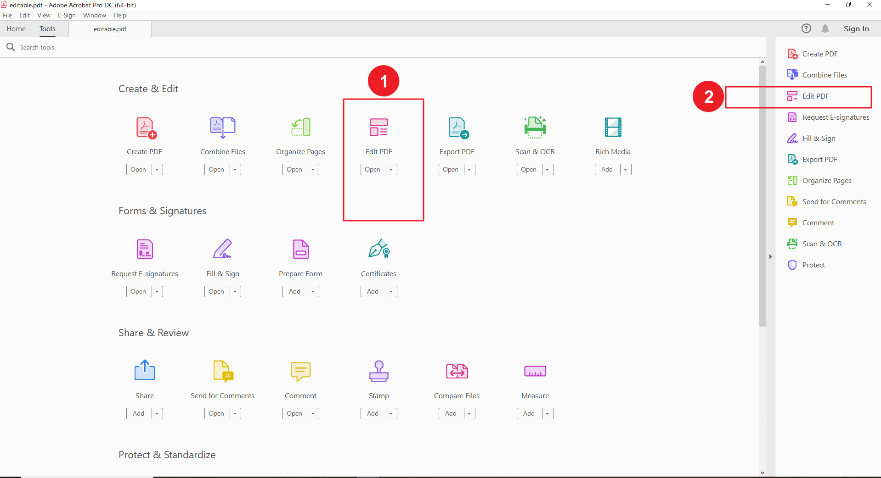Open the Window menu

coord(95,15)
